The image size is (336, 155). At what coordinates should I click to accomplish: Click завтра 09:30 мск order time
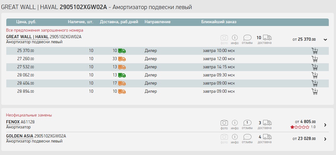219,75
